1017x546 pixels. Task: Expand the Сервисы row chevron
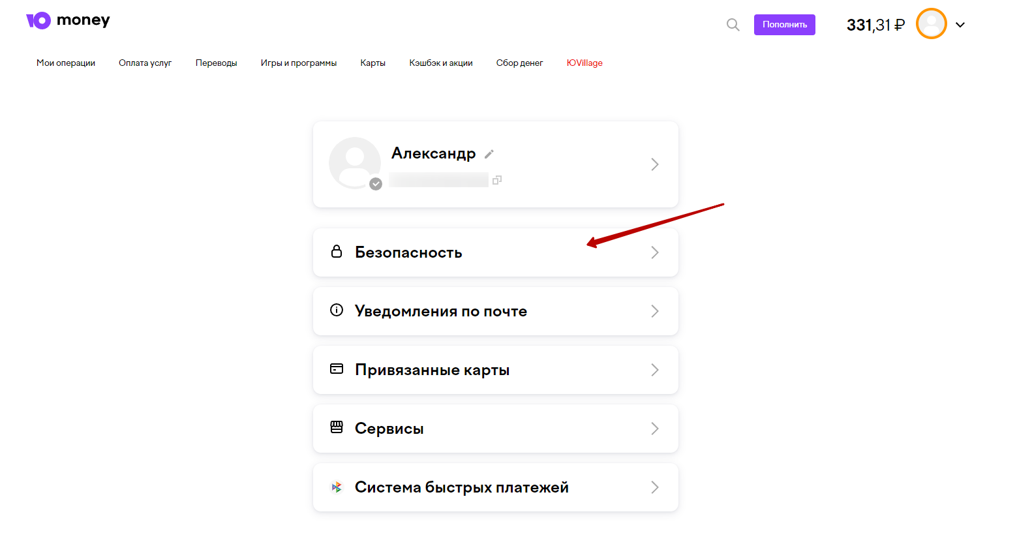(655, 429)
